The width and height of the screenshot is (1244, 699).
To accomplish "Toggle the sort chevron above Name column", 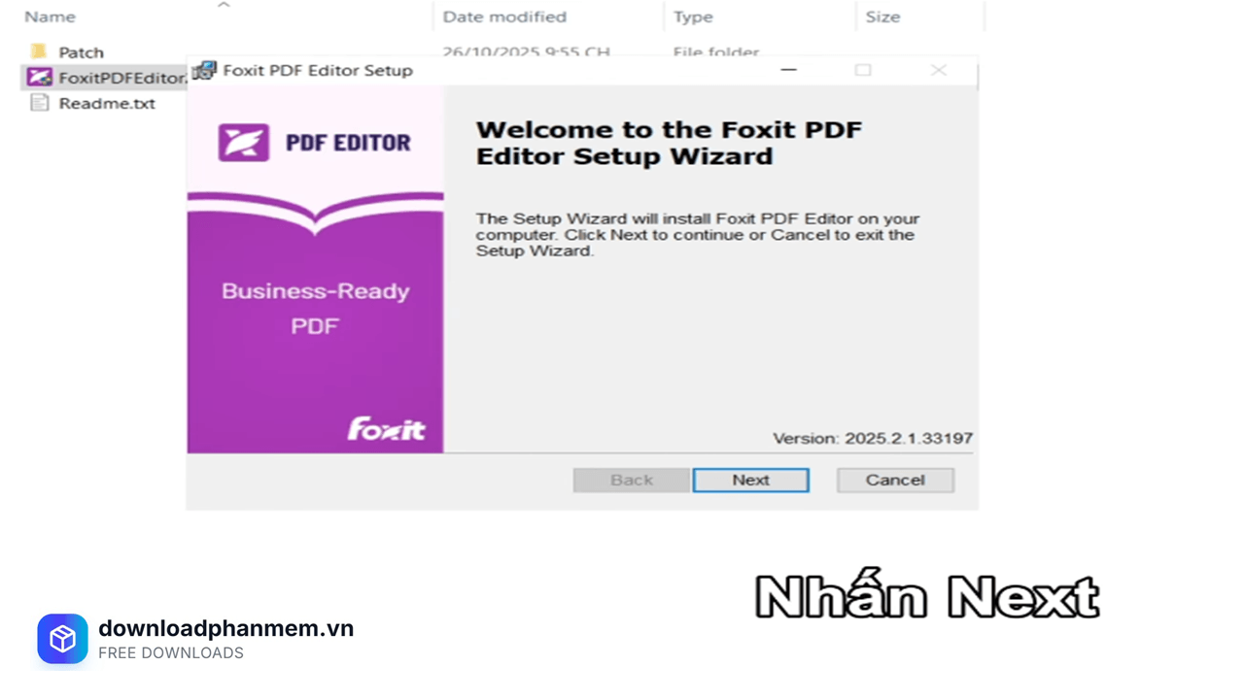I will (224, 5).
